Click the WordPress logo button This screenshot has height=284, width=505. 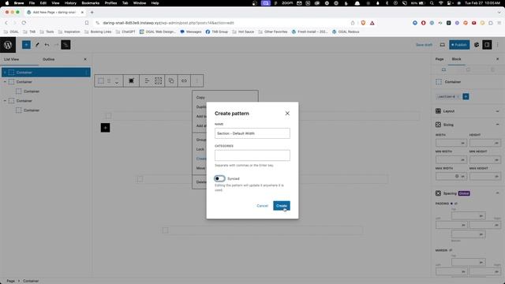8,45
